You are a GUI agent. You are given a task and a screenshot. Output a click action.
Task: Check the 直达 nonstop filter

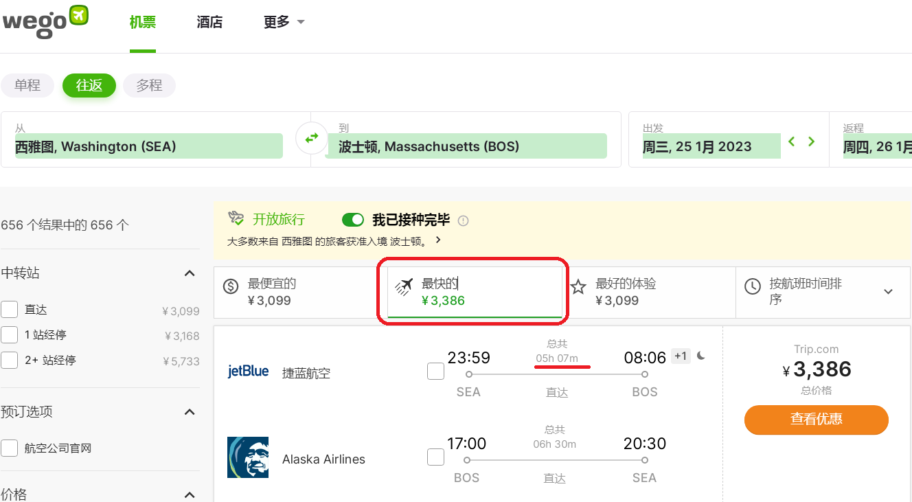10,310
